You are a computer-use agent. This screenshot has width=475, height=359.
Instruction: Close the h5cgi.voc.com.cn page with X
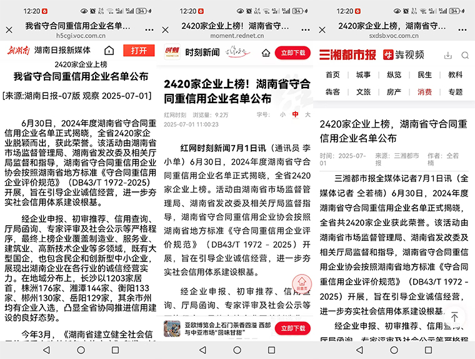(9, 30)
